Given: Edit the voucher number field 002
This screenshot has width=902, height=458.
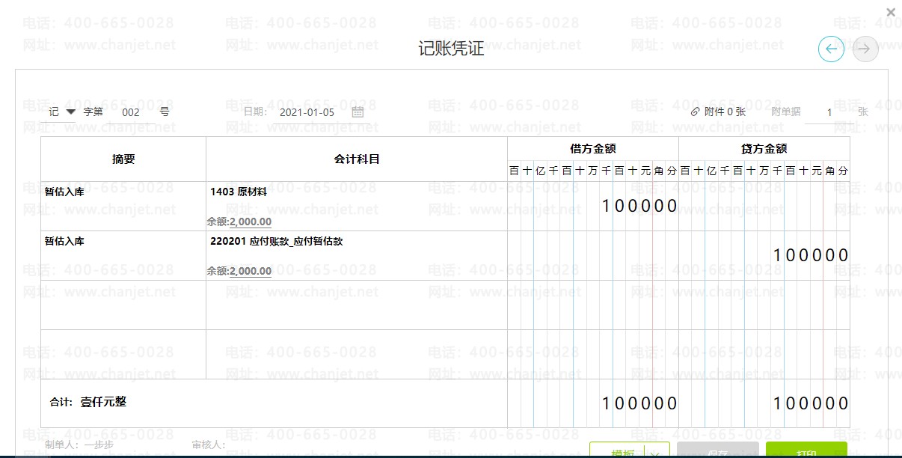Looking at the screenshot, I should point(131,112).
